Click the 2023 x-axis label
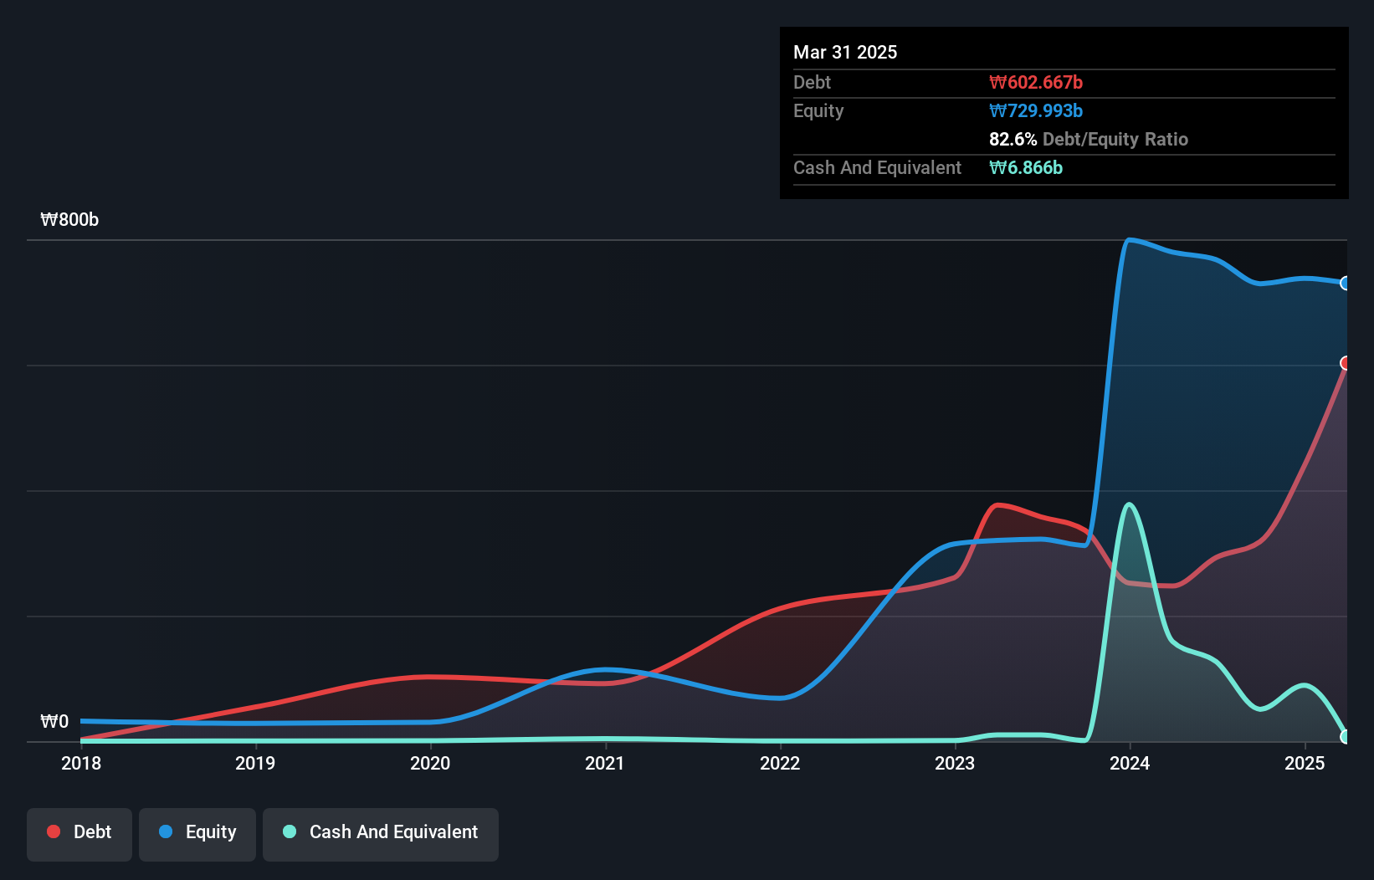Viewport: 1374px width, 880px height. (955, 763)
